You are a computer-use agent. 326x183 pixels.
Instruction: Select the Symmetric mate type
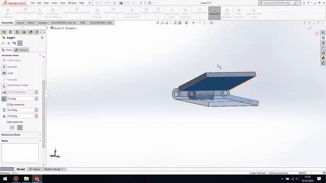[10, 67]
